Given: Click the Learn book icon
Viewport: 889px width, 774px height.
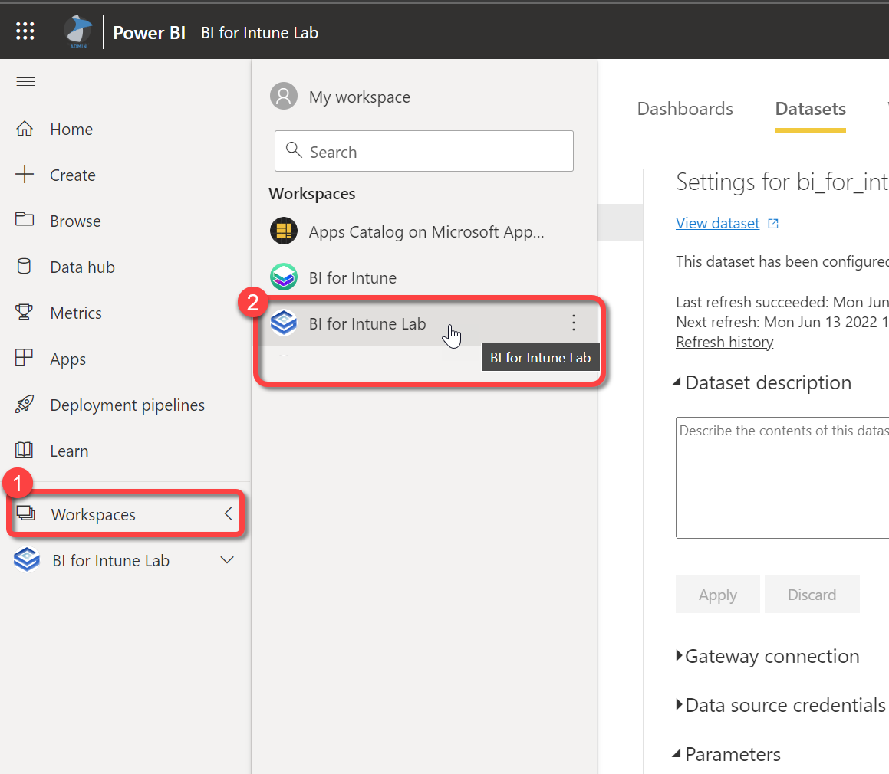Looking at the screenshot, I should coord(24,451).
